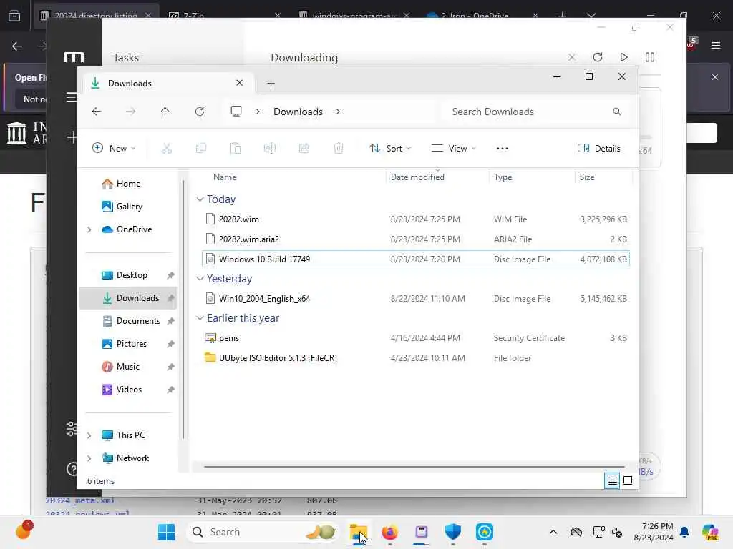Open the browser hamburger menu

pyautogui.click(x=716, y=46)
